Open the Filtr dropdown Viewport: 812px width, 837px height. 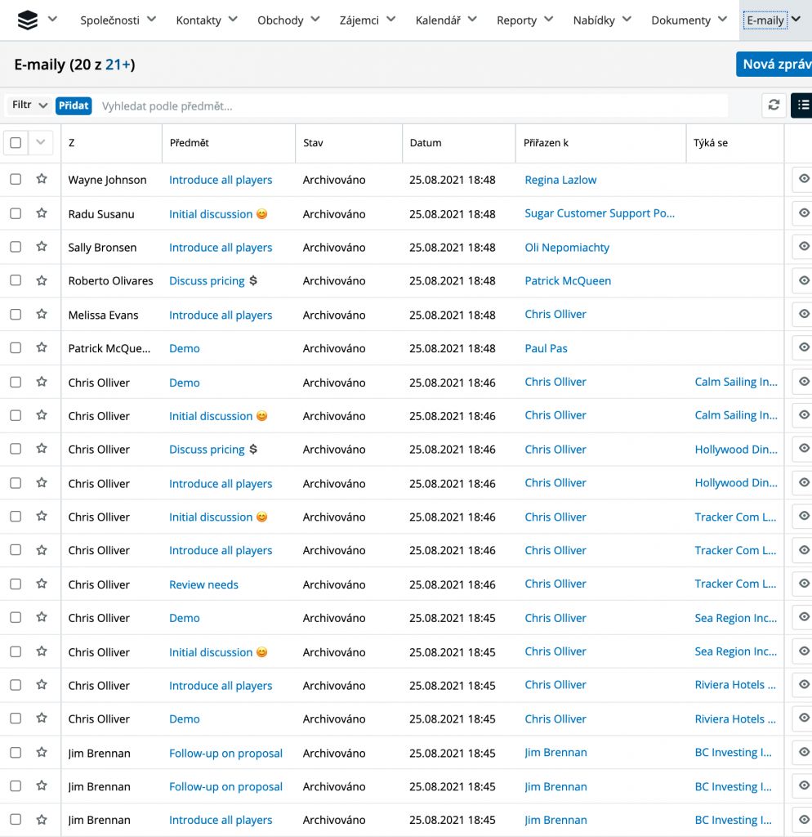click(29, 105)
